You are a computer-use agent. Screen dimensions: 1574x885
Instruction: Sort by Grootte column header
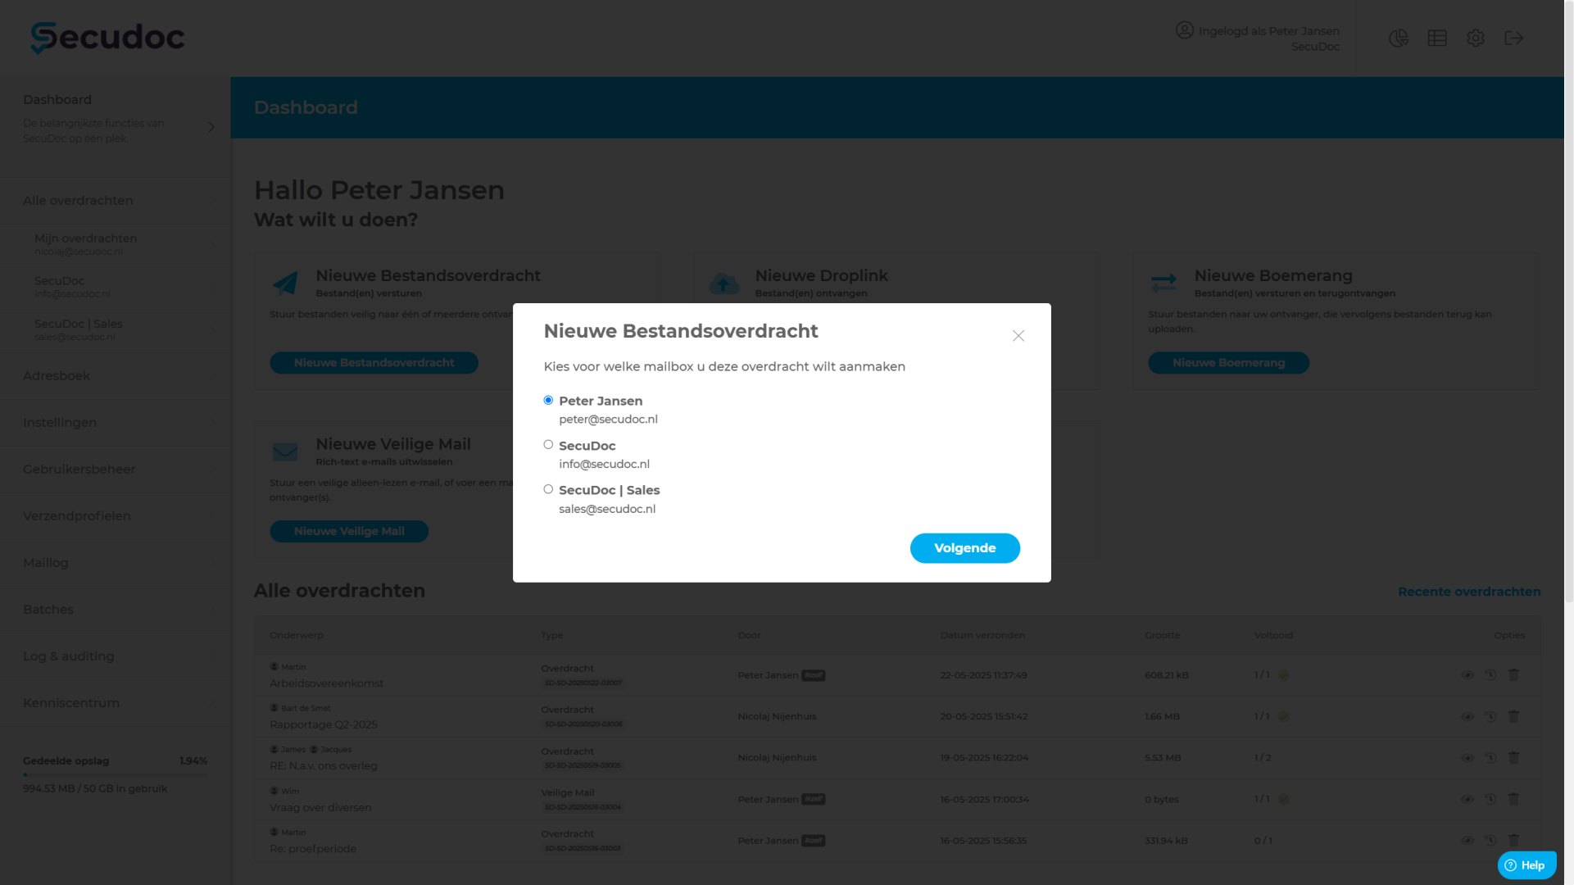(1162, 635)
